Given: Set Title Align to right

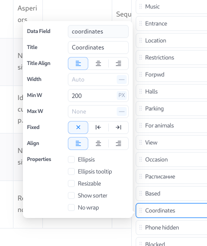Looking at the screenshot, I should click(118, 63).
